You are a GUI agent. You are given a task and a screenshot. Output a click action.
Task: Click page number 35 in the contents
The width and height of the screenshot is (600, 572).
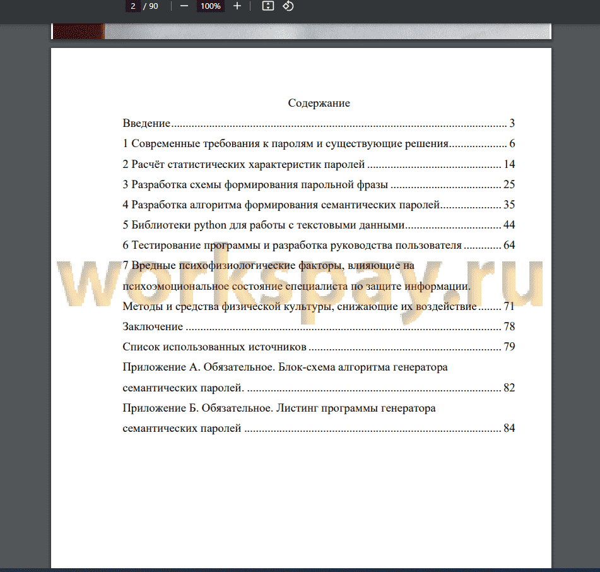point(509,205)
